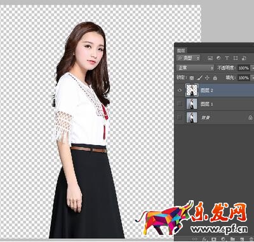Click the pixel layer filter icon
The height and width of the screenshot is (242, 254).
210,58
